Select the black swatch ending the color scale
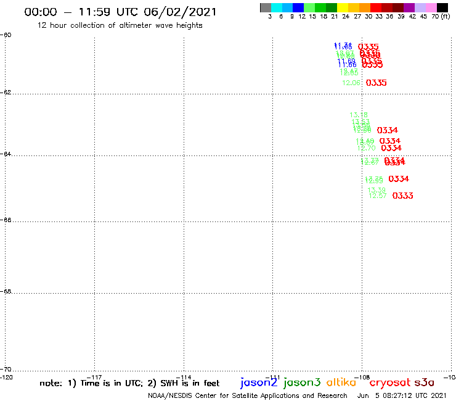This screenshot has width=456, height=401. (442, 7)
